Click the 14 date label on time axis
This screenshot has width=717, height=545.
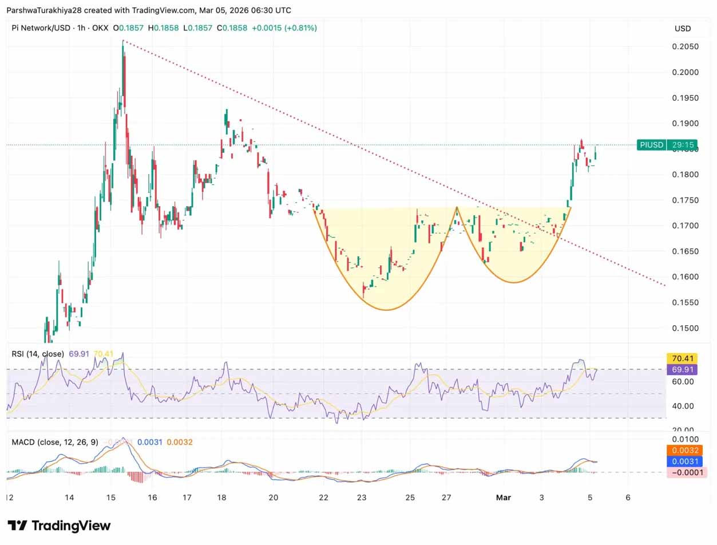pyautogui.click(x=69, y=497)
